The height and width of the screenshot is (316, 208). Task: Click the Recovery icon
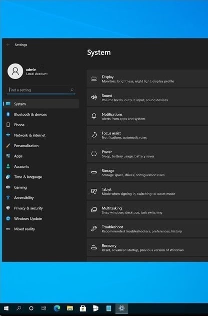tap(94, 247)
